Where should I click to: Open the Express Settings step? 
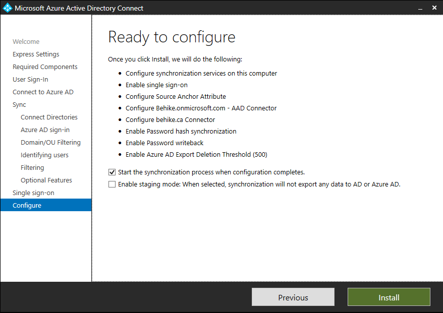36,54
